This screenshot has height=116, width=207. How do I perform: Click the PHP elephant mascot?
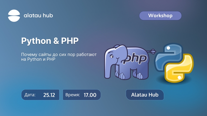130,62
